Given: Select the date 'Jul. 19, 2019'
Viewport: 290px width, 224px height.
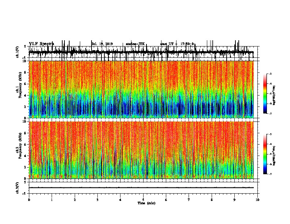Looking at the screenshot, I should click(102, 44).
